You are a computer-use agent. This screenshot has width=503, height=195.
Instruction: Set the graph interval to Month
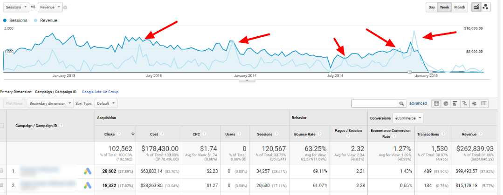pyautogui.click(x=459, y=7)
